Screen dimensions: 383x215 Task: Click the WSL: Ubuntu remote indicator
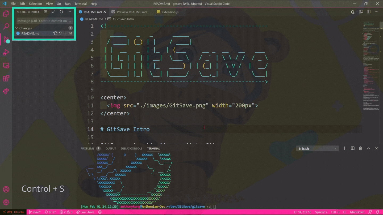14,212
